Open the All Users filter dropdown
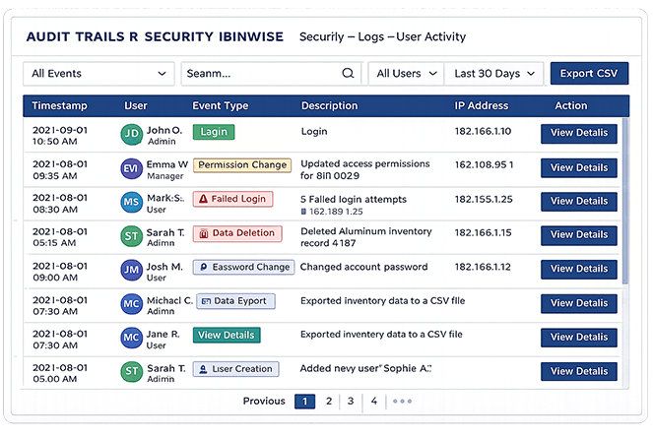The image size is (653, 438). (x=406, y=74)
